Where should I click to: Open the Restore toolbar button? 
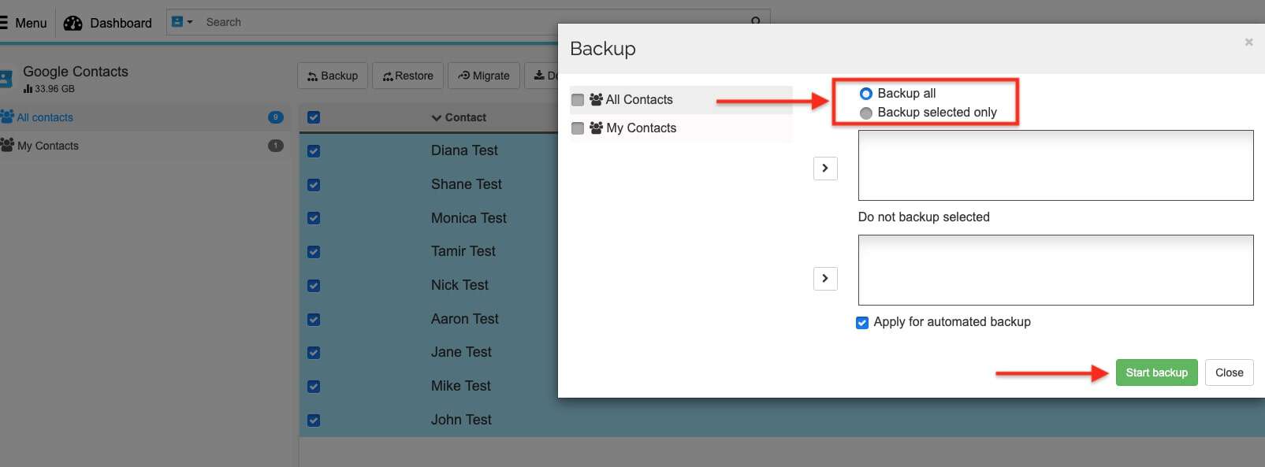(407, 76)
